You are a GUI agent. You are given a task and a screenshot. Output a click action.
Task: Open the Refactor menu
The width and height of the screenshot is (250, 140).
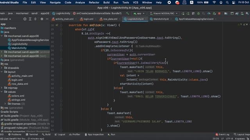pos(94,3)
